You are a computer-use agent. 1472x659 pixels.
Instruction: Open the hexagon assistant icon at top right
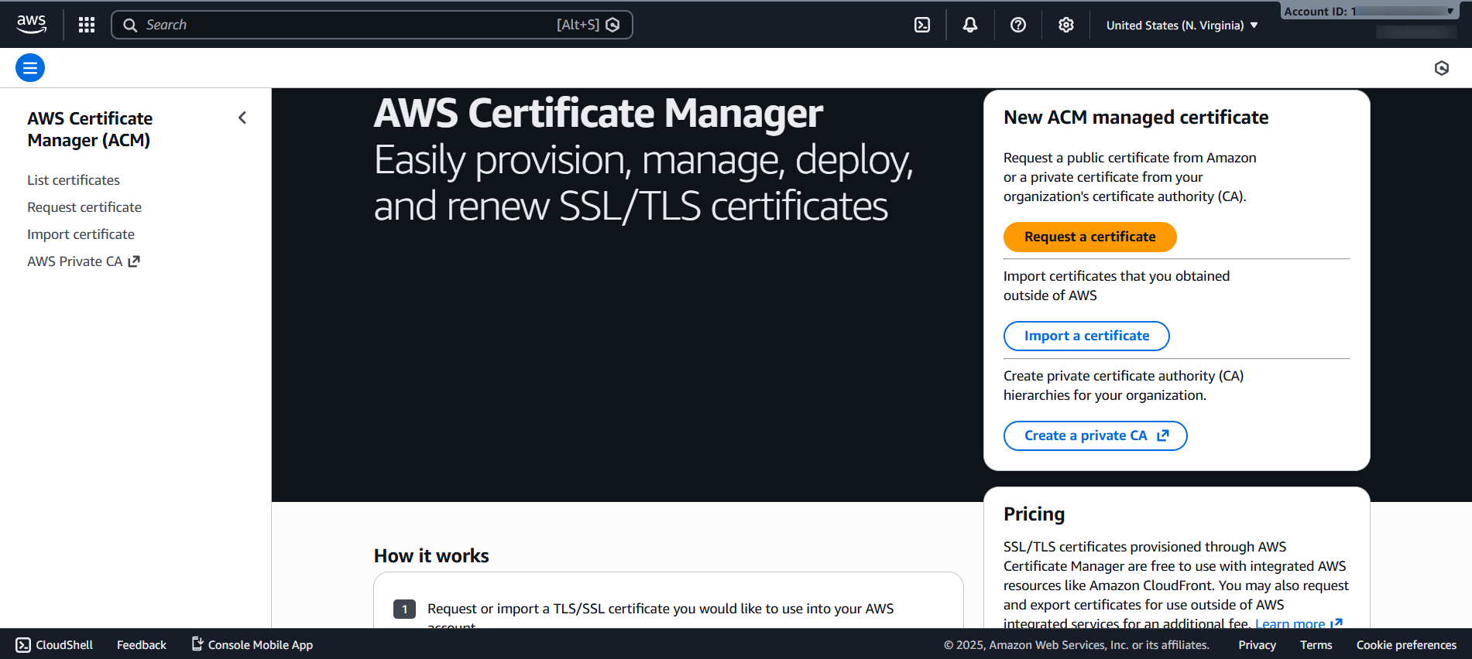(x=1442, y=68)
